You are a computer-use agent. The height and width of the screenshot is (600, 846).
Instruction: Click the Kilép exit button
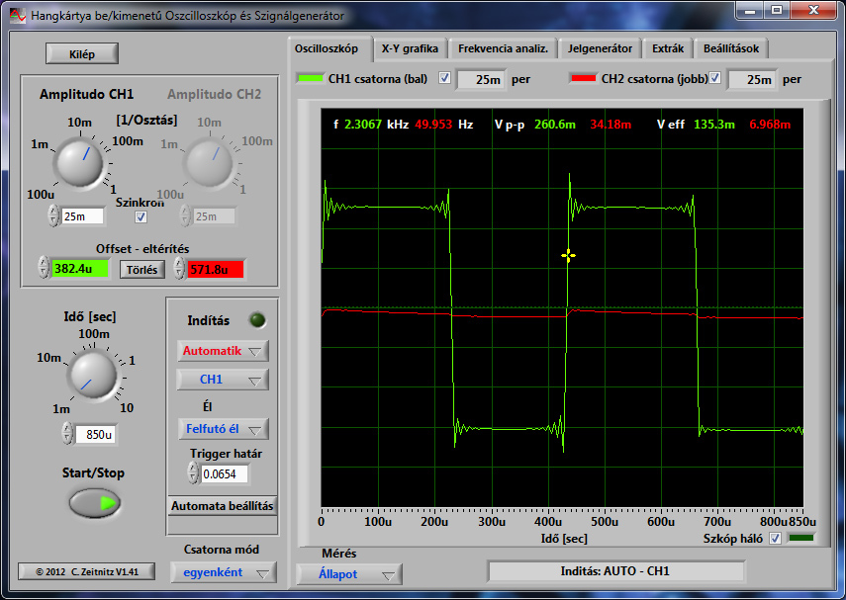pyautogui.click(x=82, y=54)
